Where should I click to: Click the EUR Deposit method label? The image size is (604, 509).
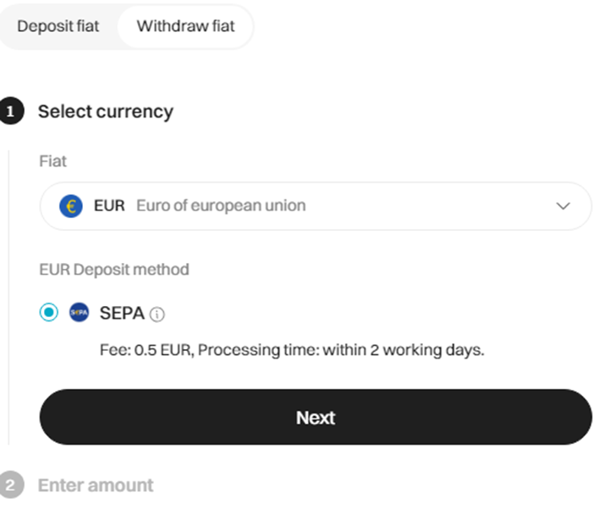point(114,270)
